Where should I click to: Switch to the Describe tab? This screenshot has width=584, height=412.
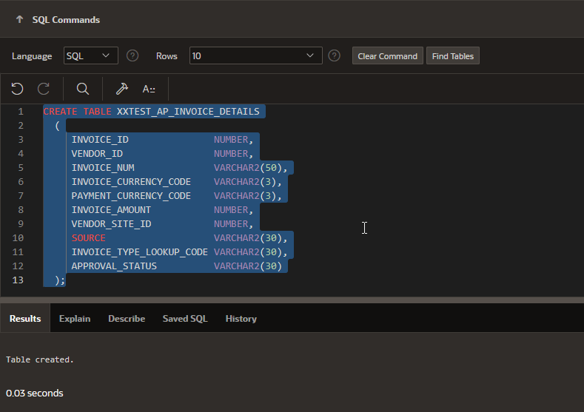click(x=127, y=319)
